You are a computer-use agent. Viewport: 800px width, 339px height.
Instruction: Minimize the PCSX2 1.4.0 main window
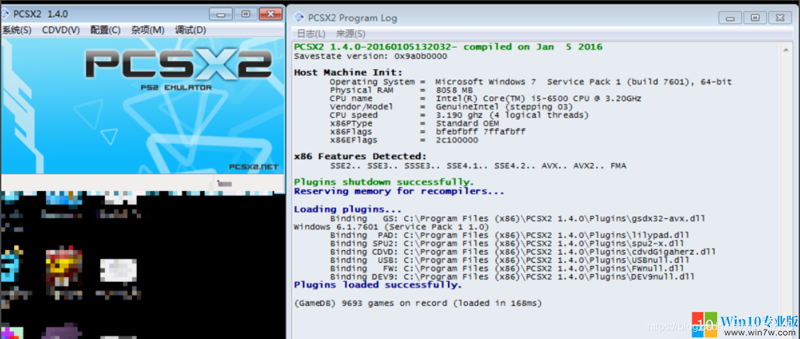coord(221,13)
